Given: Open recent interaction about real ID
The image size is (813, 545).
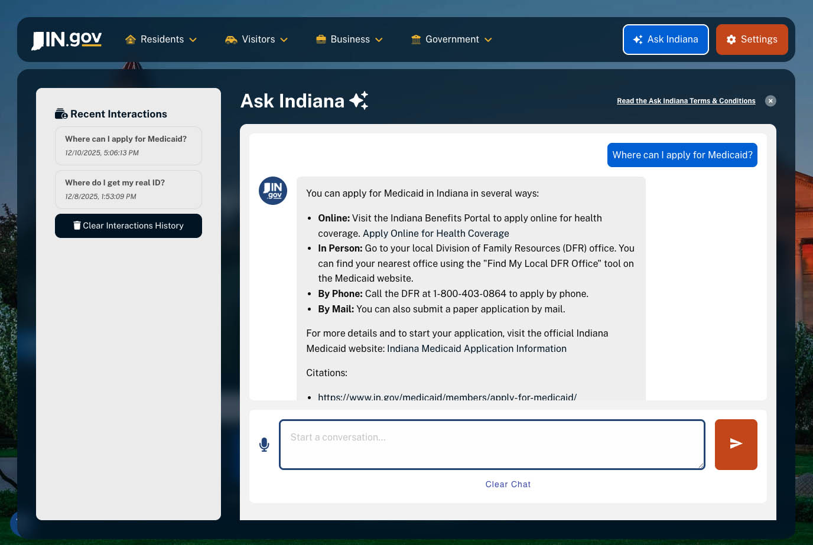Looking at the screenshot, I should [x=128, y=189].
